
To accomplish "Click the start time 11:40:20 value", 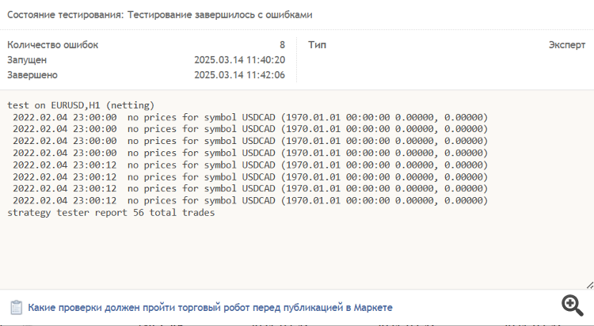I will tap(239, 60).
